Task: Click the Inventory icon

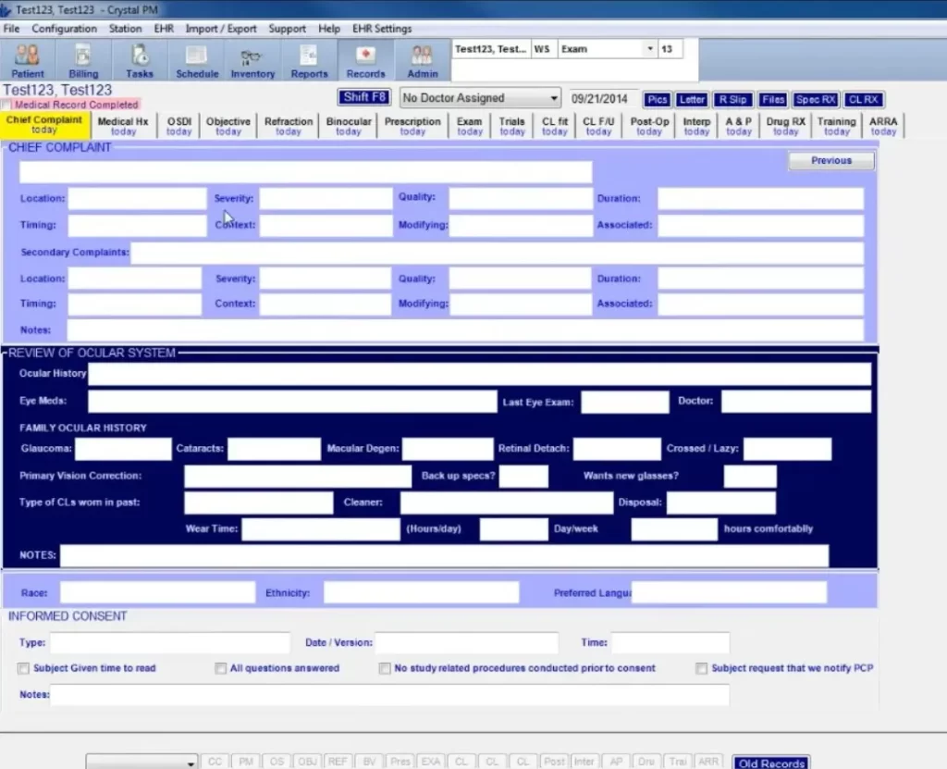Action: click(252, 59)
